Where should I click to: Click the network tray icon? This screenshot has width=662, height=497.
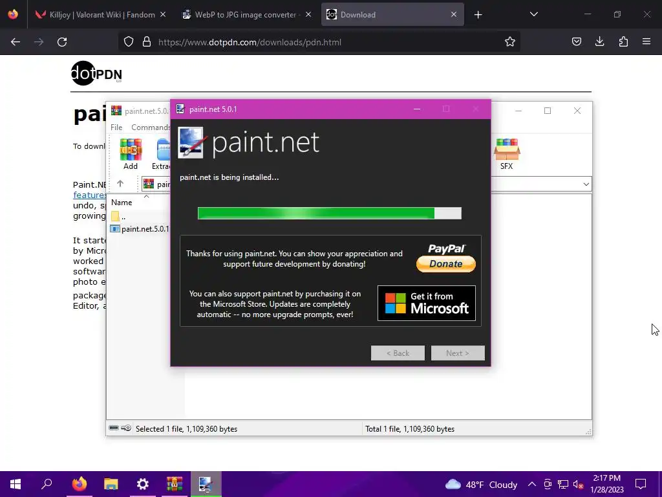(563, 484)
